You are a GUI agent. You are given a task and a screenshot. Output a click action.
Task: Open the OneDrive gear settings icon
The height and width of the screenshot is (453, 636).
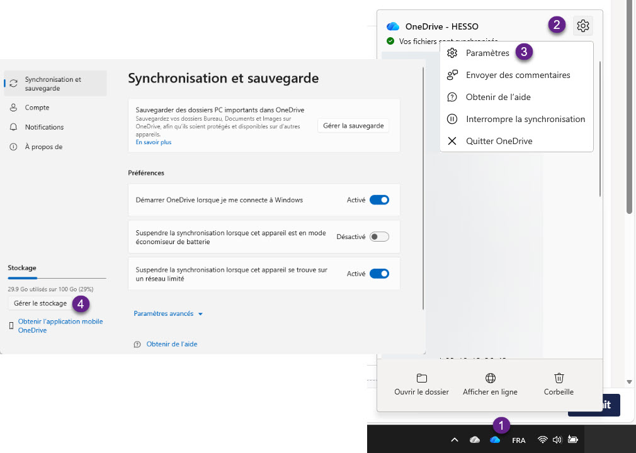pos(583,26)
